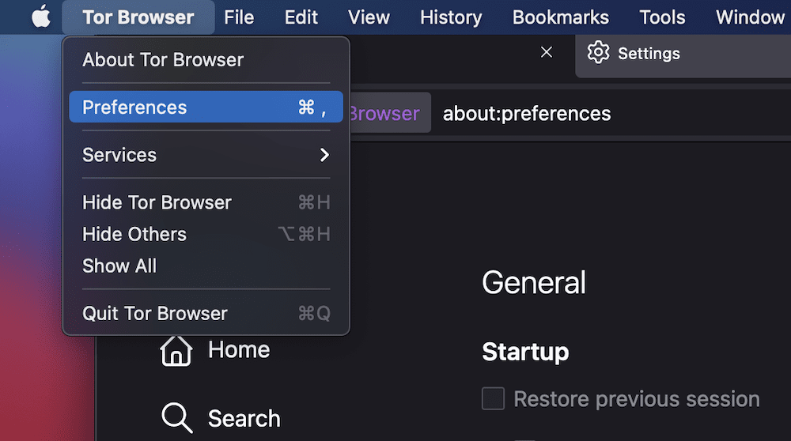791x441 pixels.
Task: Choose Hide Others menu entry
Action: click(x=134, y=234)
